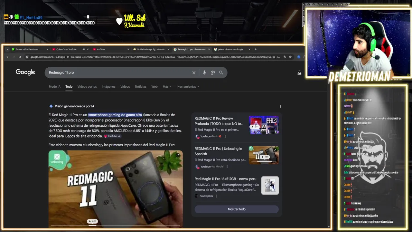Open the unboxing thumbnail marked 7m
The image size is (412, 232).
coord(264,155)
